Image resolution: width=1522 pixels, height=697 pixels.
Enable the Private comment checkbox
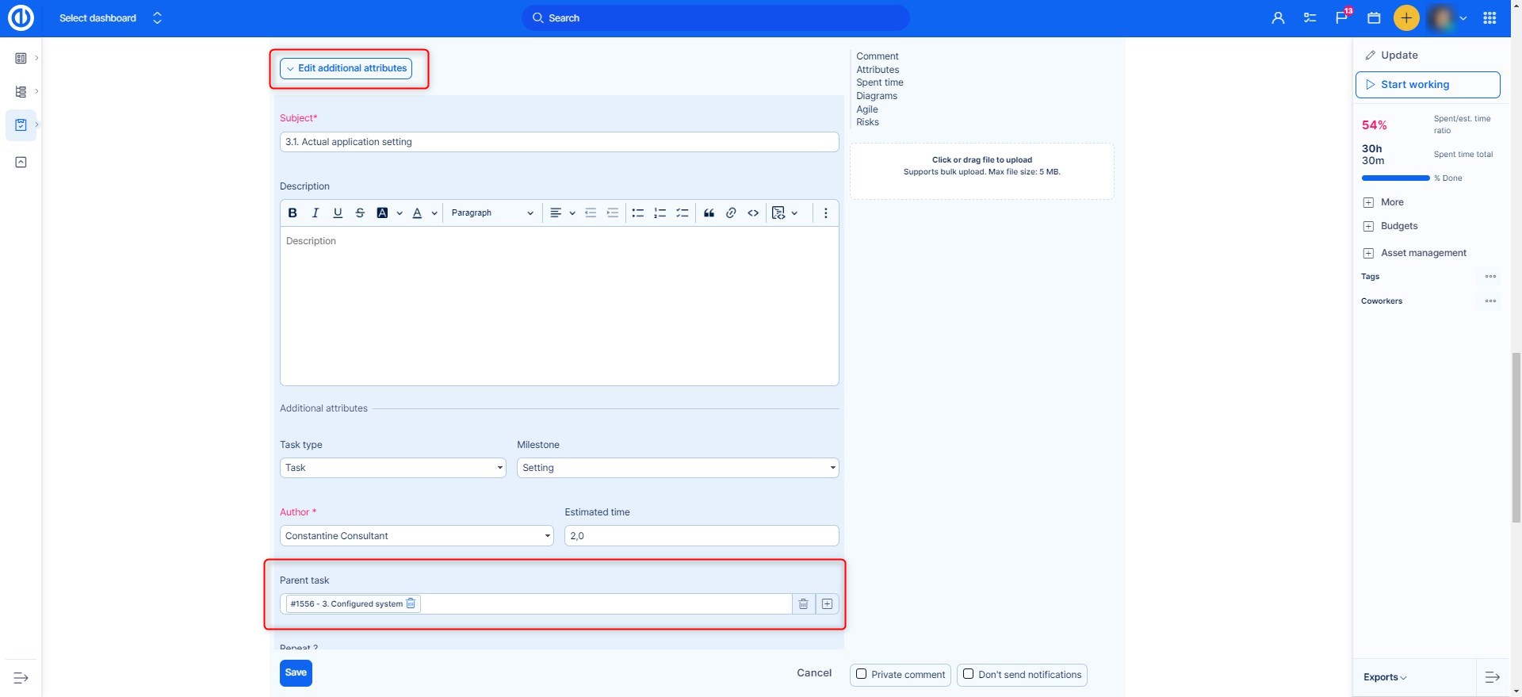[862, 674]
